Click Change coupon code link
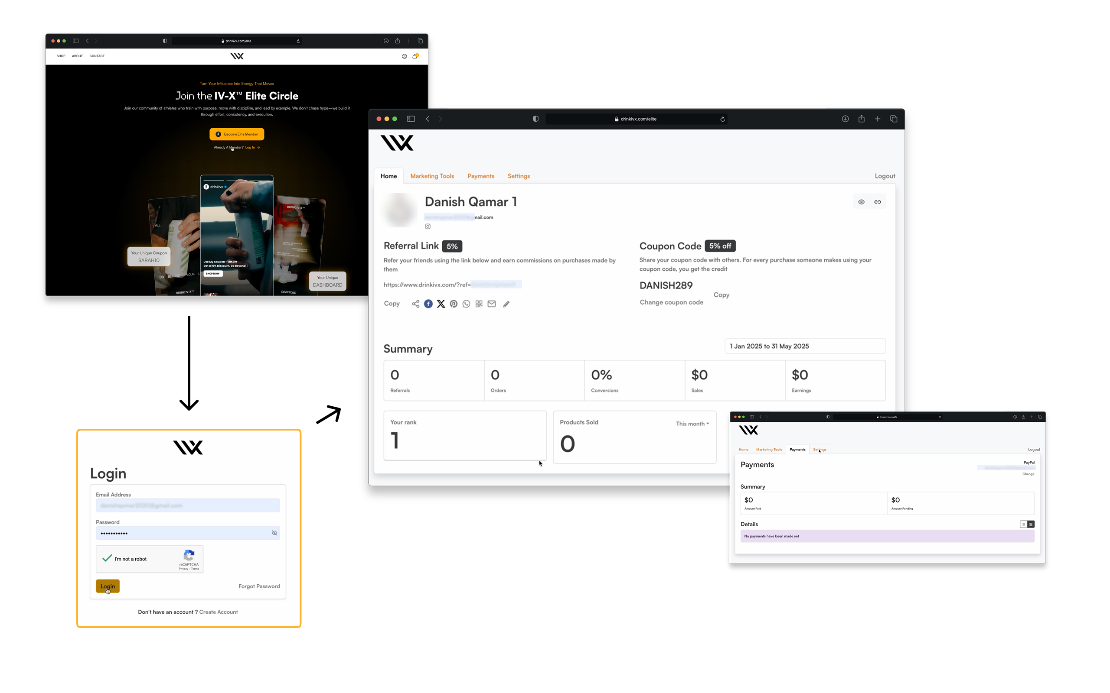The image size is (1110, 693). (672, 302)
